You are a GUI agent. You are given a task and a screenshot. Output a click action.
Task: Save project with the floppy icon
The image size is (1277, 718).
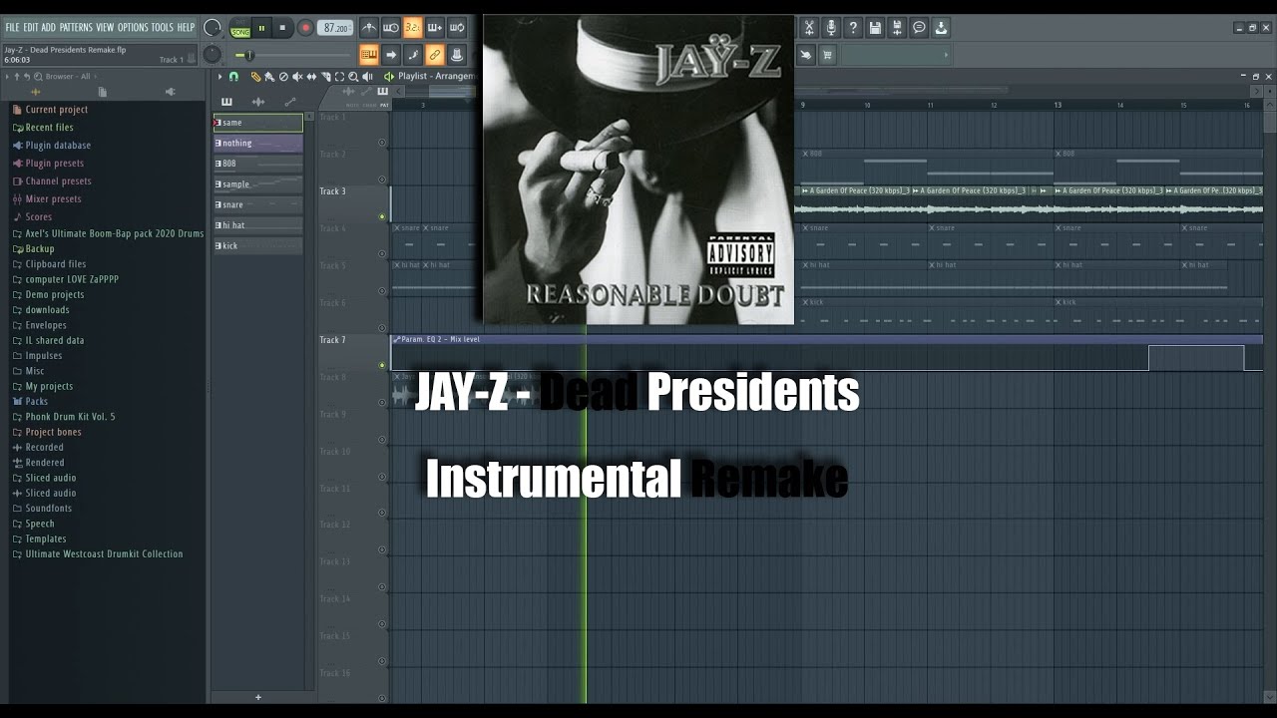coord(875,28)
